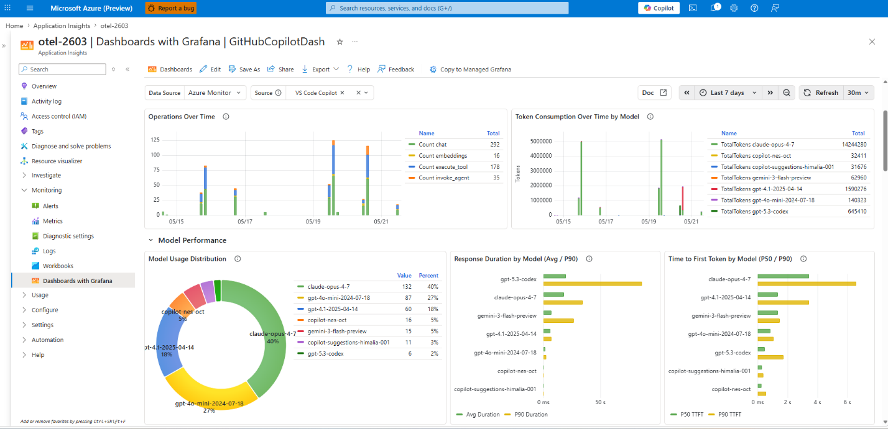Image resolution: width=888 pixels, height=429 pixels.
Task: Zoom out time range magnifier icon
Action: pyautogui.click(x=787, y=93)
